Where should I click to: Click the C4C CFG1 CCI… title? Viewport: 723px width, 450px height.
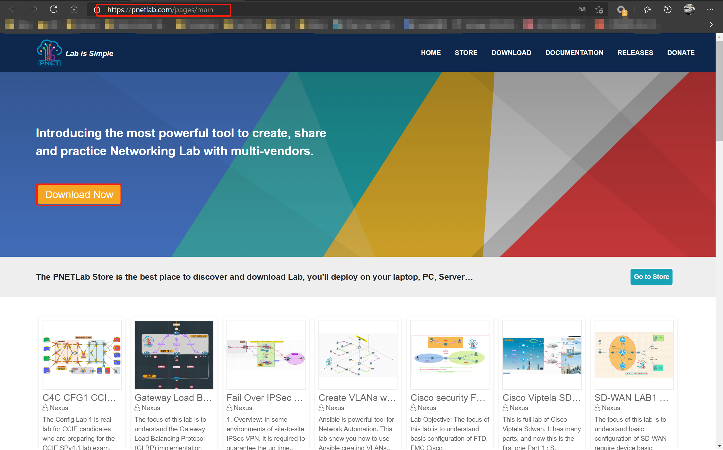pyautogui.click(x=79, y=398)
